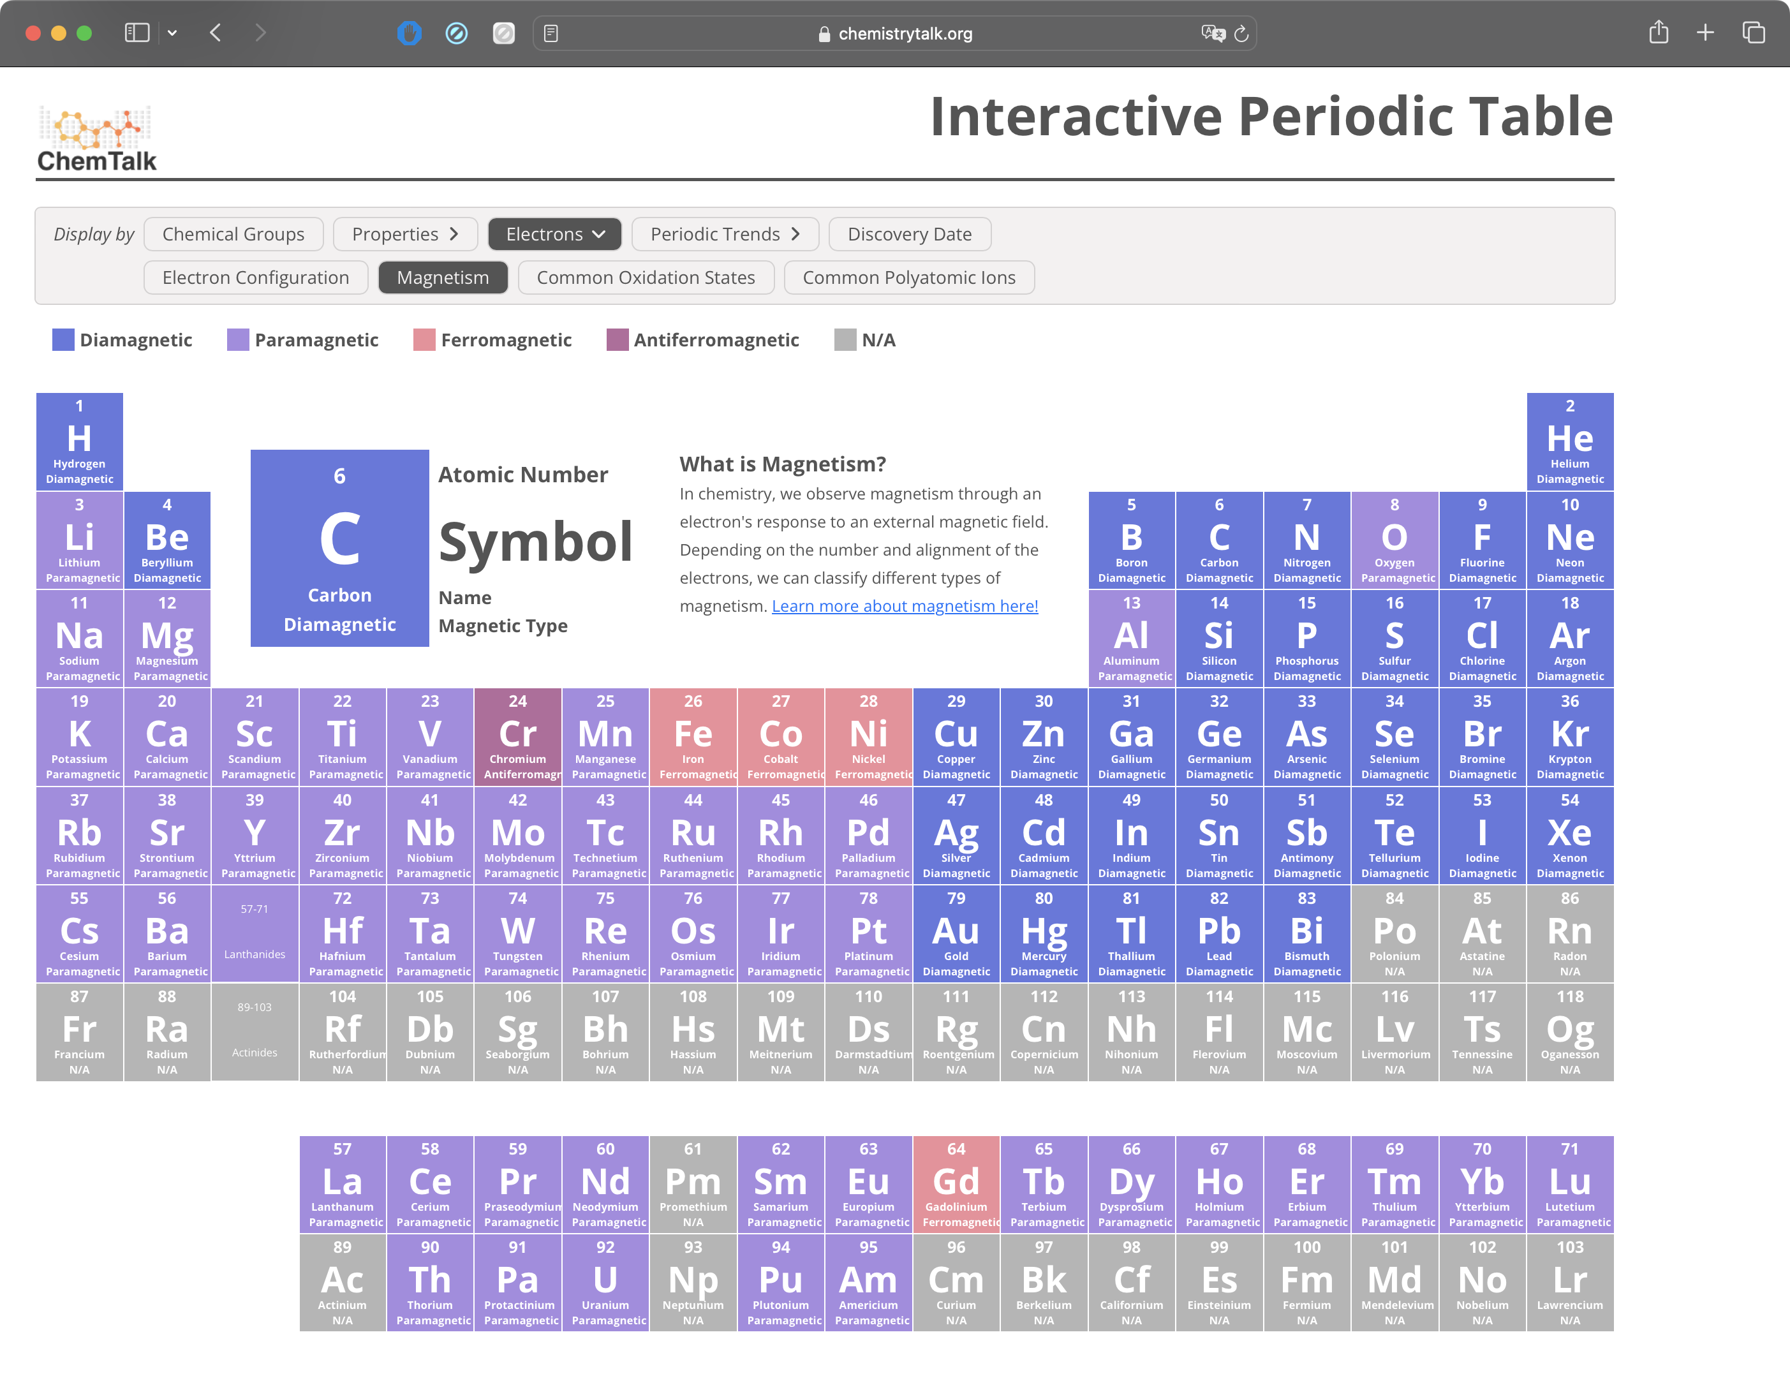Click the Paramagnetic legend color swatch
Screen dimensions: 1790x1397
point(238,340)
